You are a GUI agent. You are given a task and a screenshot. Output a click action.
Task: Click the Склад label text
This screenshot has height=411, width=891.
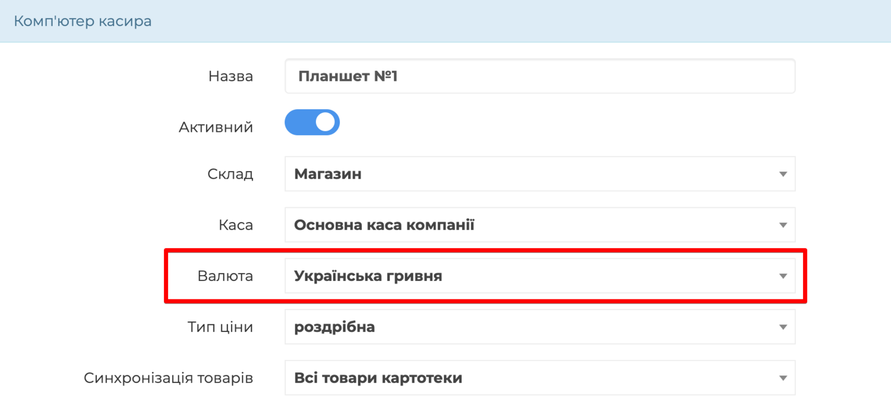click(230, 174)
